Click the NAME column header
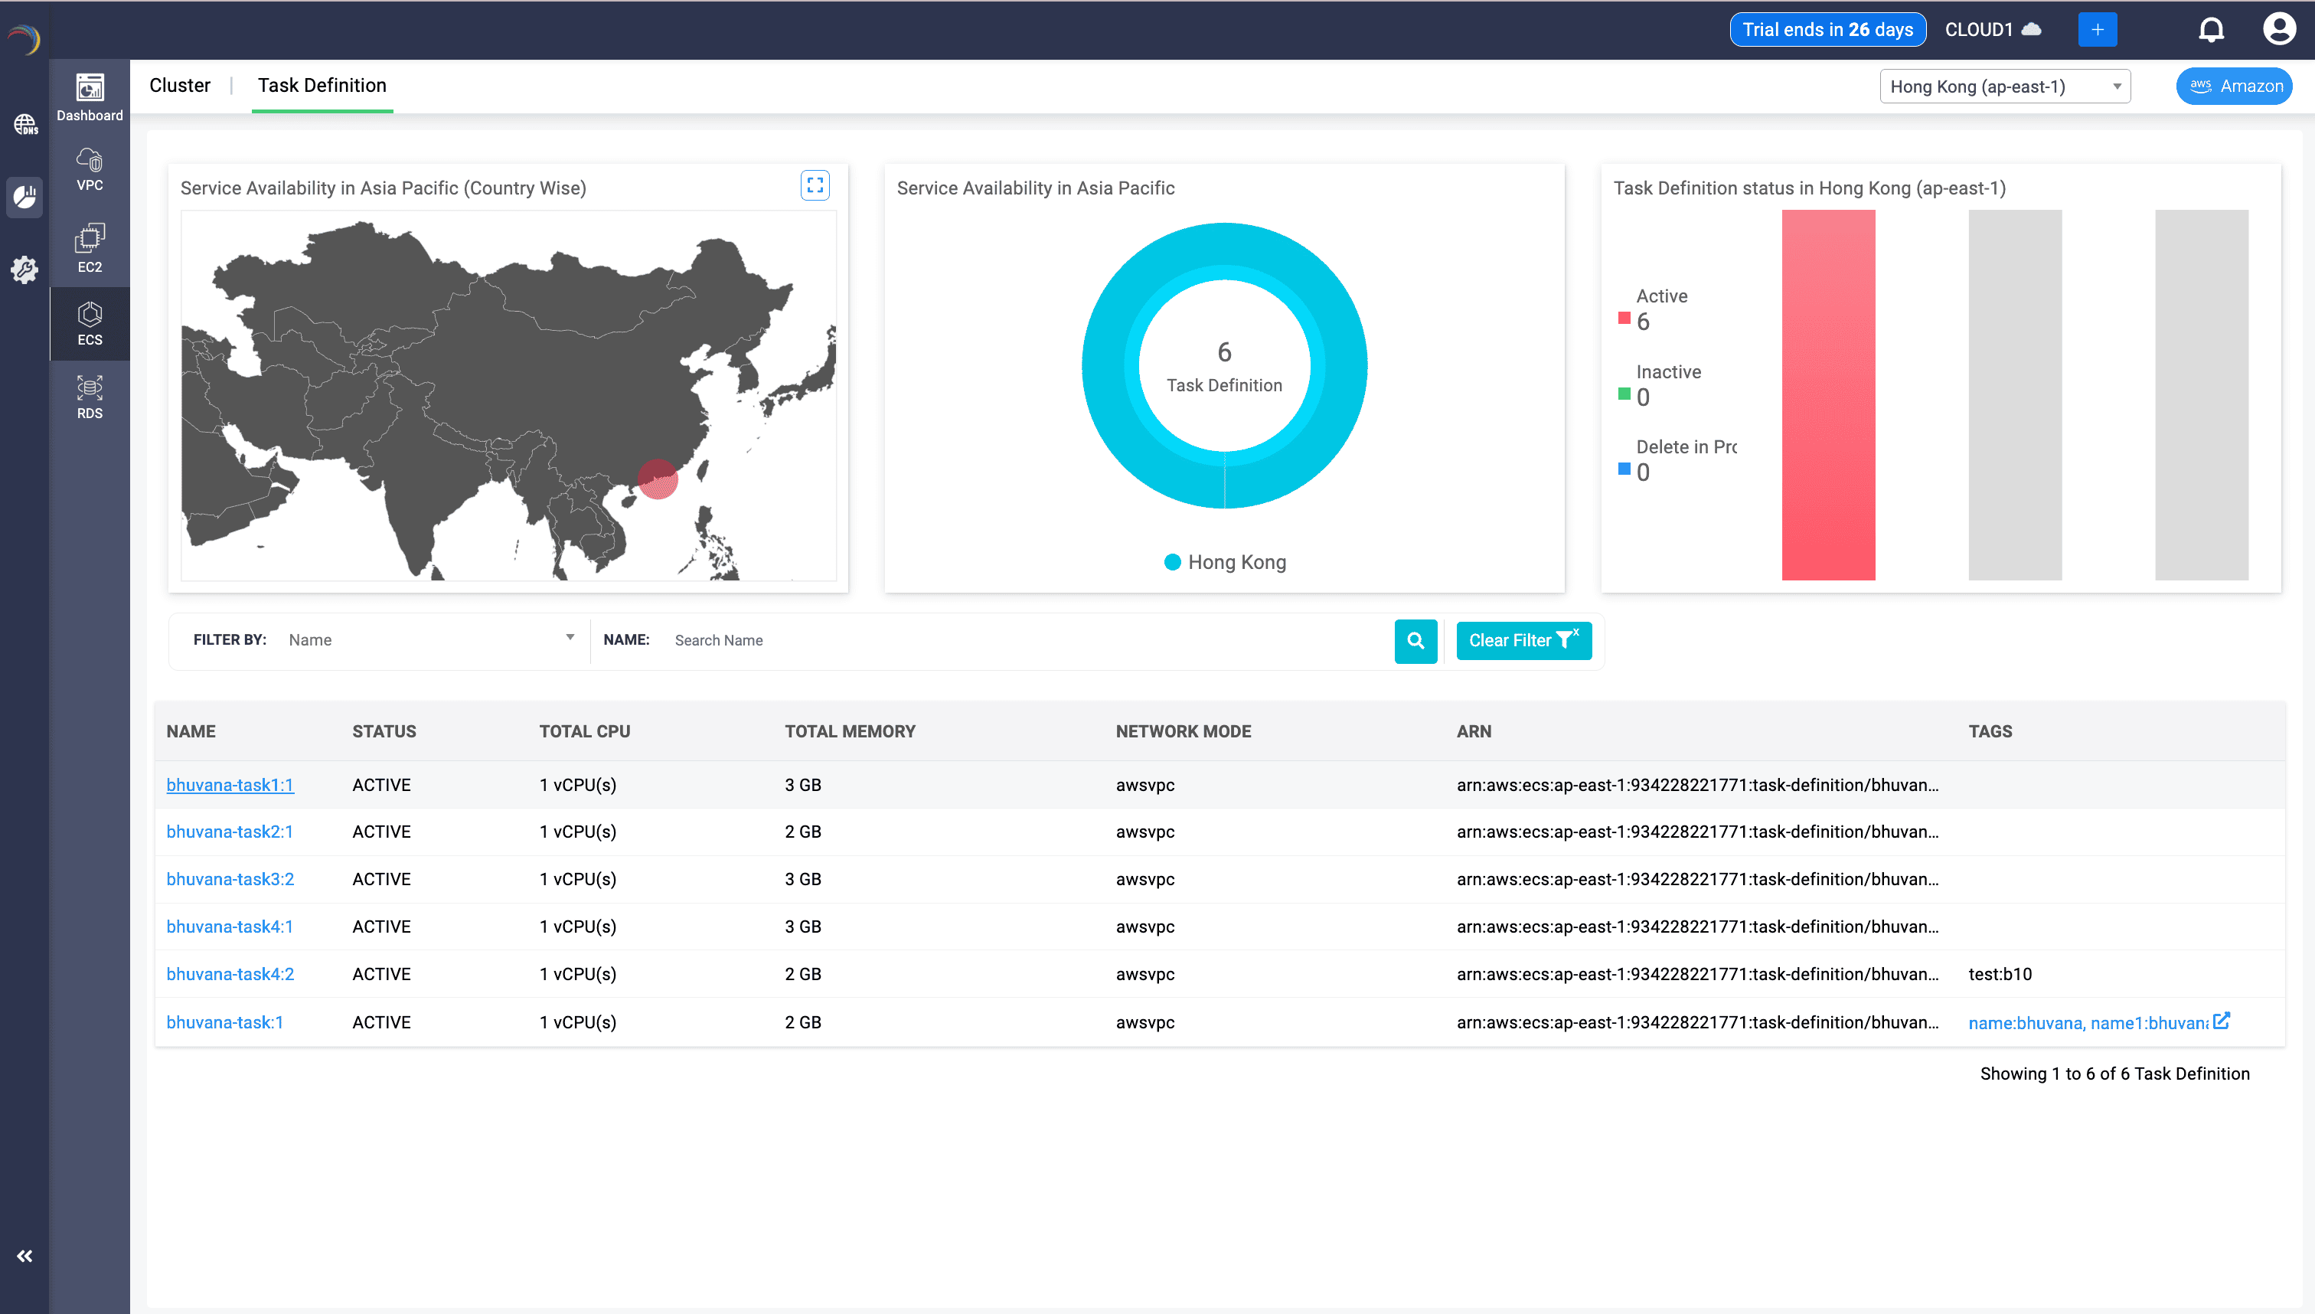2315x1314 pixels. click(x=191, y=731)
